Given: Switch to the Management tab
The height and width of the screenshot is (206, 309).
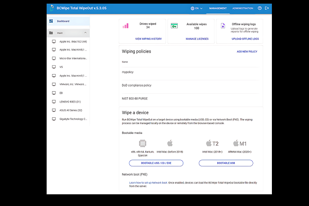Looking at the screenshot, I should [218, 8].
